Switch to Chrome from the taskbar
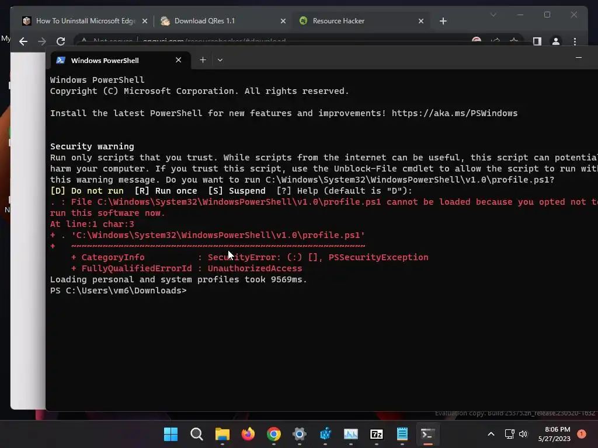The height and width of the screenshot is (448, 598). [274, 434]
